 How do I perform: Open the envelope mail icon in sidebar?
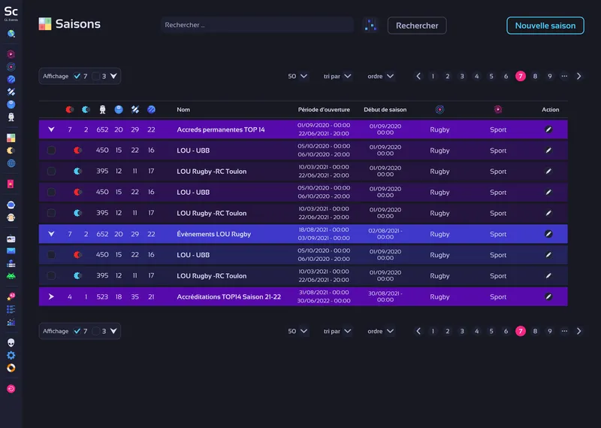[11, 251]
